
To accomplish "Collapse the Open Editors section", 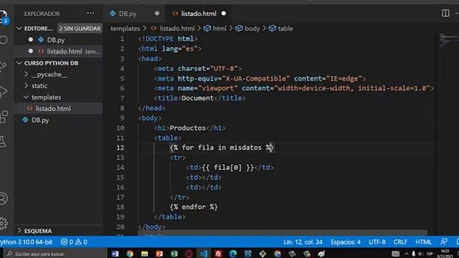I will pos(19,29).
